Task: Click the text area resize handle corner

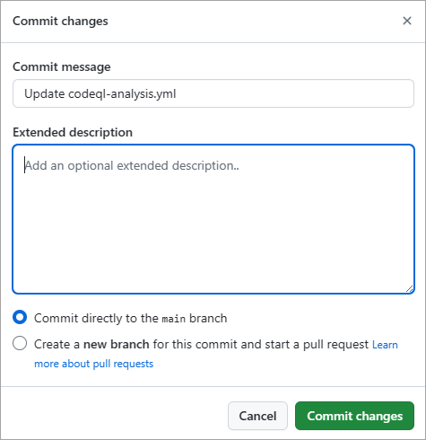Action: point(409,289)
